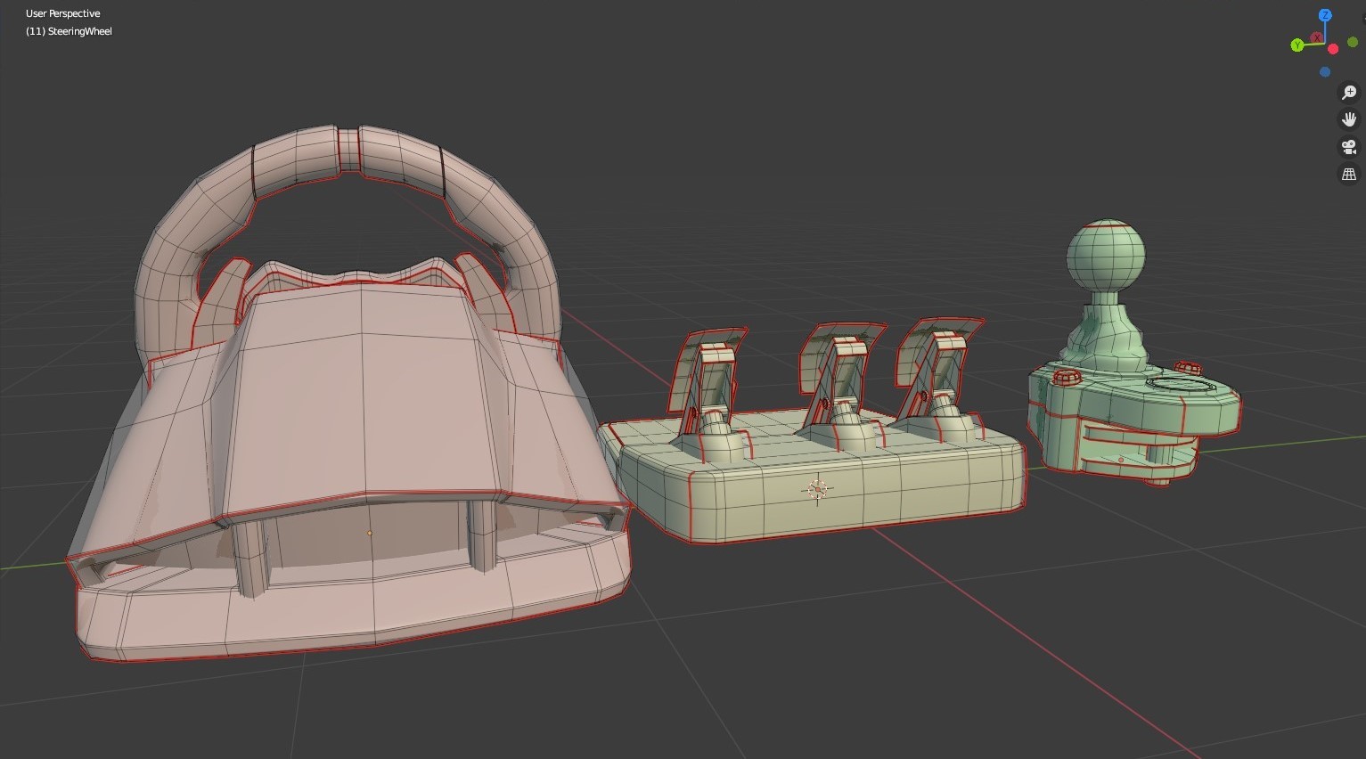Click the Y axis on the navigation gizmo
The image size is (1366, 759).
[1297, 45]
